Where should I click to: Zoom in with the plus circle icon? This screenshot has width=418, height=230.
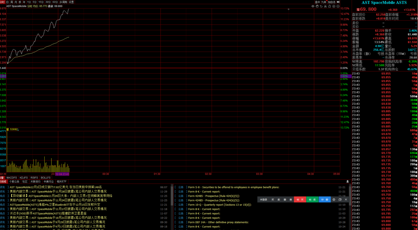click(x=334, y=6)
